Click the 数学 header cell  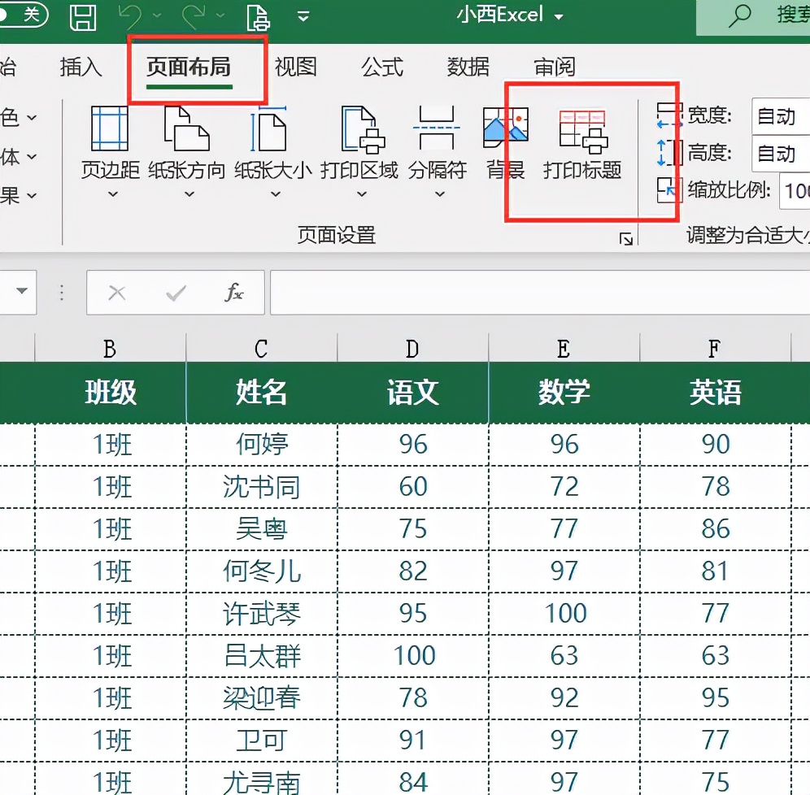pos(564,393)
